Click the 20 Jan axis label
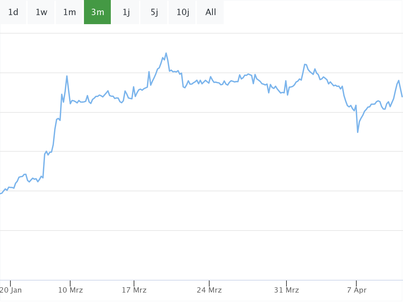Image resolution: width=403 pixels, height=302 pixels. pos(11,290)
